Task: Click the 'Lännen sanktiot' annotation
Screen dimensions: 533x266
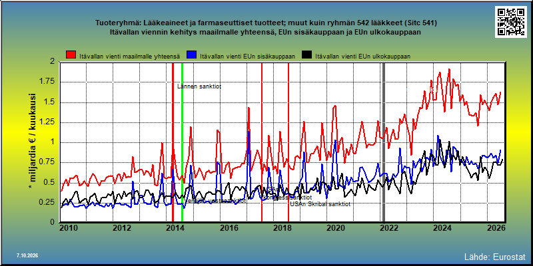Action: 199,86
